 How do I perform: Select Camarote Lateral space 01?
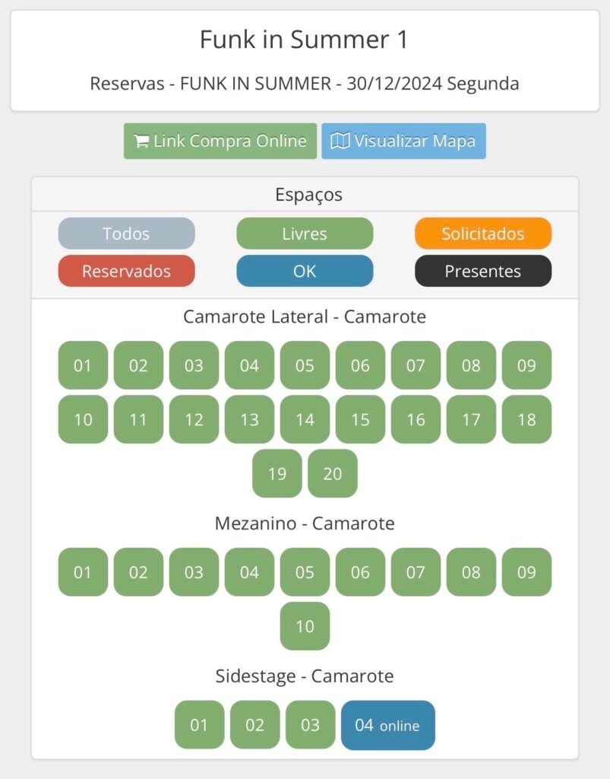[83, 365]
